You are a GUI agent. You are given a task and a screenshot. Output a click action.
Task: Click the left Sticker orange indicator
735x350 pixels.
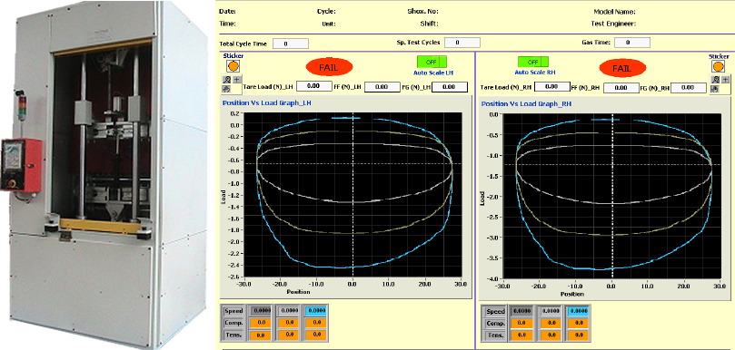[233, 66]
